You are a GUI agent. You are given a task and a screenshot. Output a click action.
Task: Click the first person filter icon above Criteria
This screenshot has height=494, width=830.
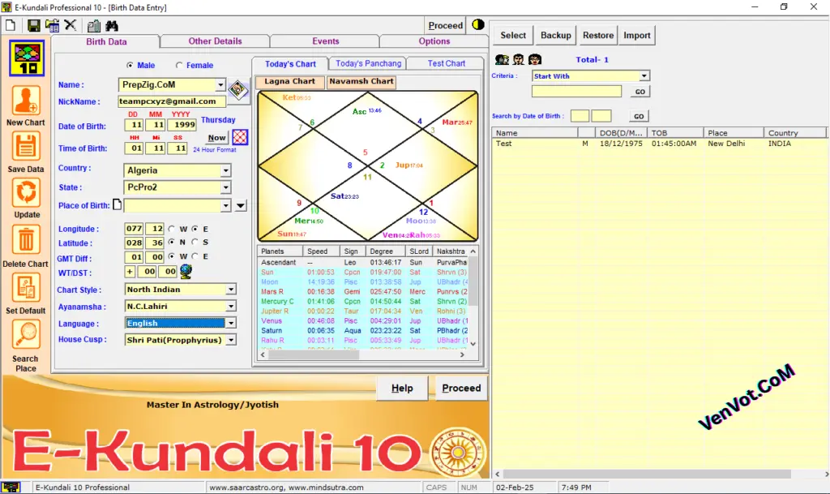(x=502, y=59)
